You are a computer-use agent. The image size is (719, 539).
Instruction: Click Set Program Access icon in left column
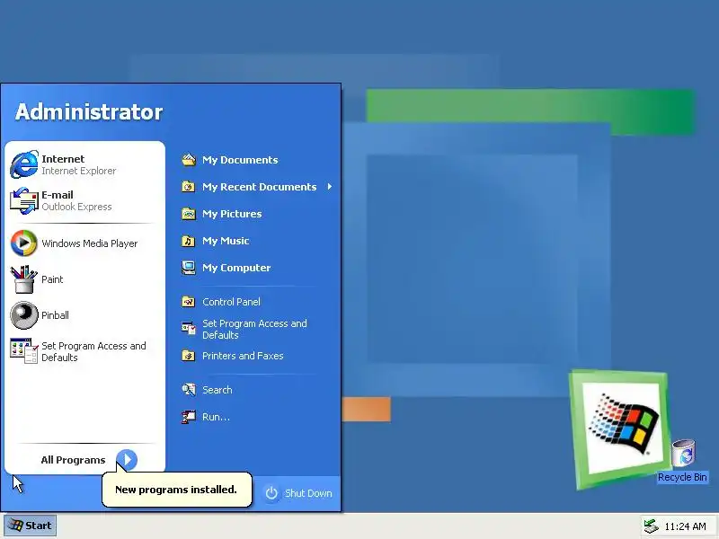[x=24, y=351]
